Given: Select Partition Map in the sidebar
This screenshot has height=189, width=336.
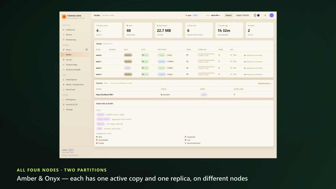Looking at the screenshot, I should [75, 65].
